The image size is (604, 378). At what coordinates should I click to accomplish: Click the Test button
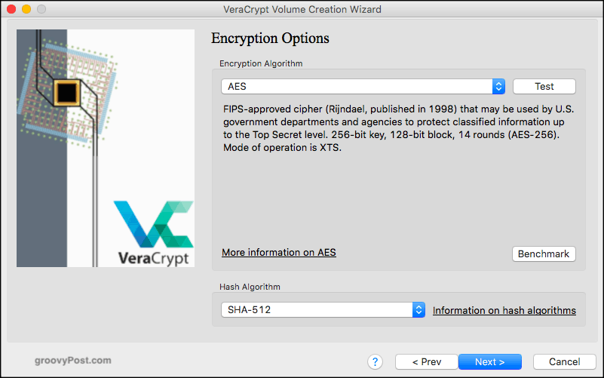[544, 86]
